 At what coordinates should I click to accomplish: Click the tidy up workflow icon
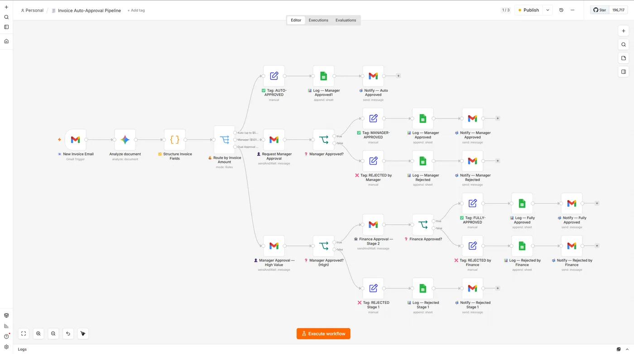pos(83,334)
